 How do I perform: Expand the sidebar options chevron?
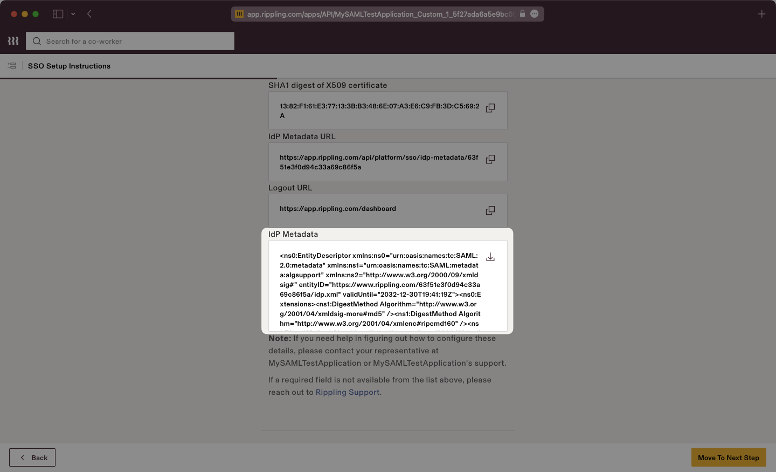coord(74,13)
